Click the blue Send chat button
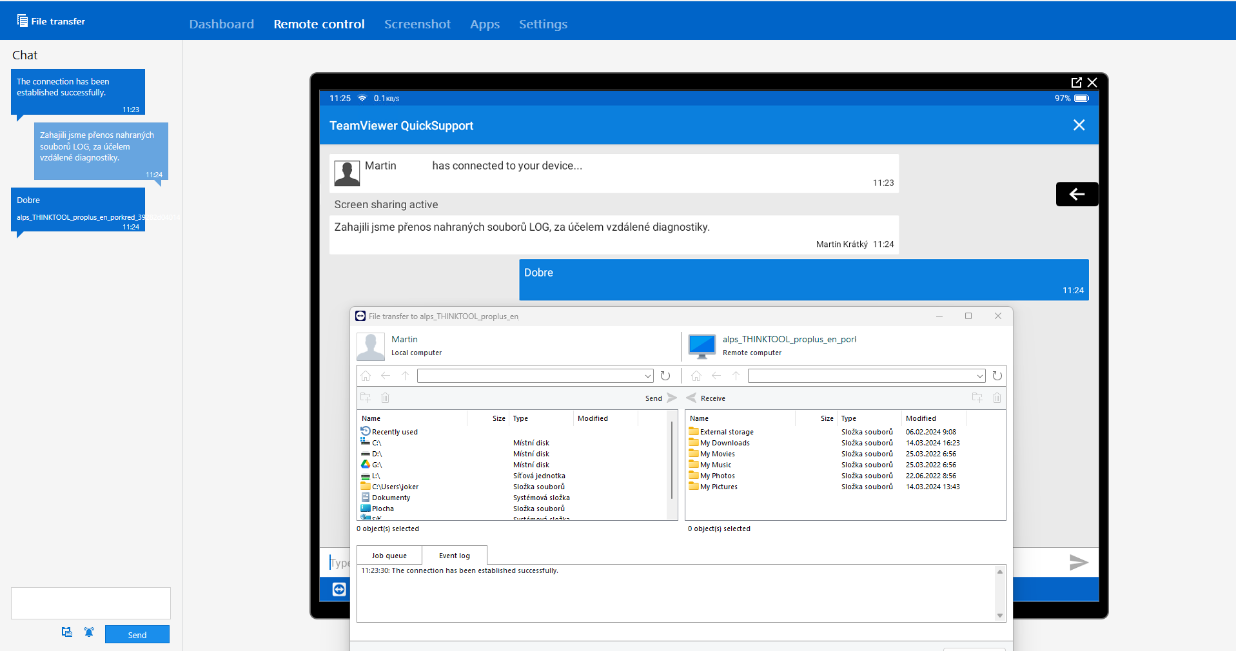Image resolution: width=1236 pixels, height=651 pixels. click(x=137, y=635)
